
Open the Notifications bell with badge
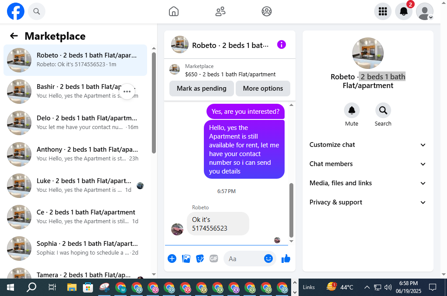[x=404, y=11]
